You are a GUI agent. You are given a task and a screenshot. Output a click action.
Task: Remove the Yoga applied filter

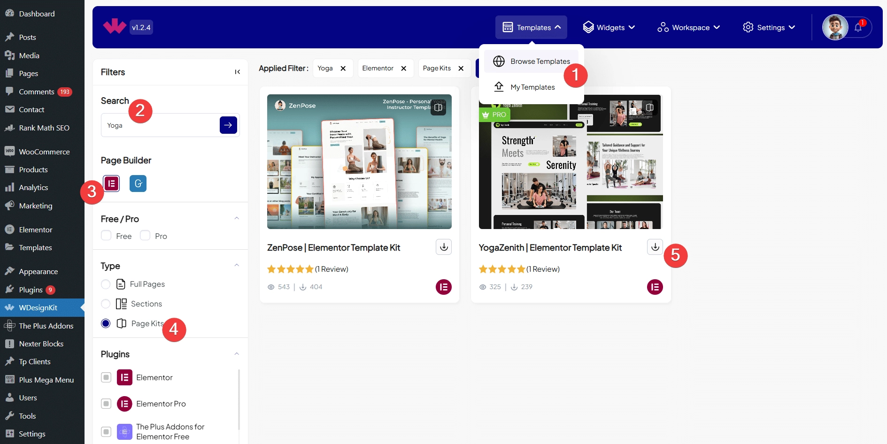343,69
